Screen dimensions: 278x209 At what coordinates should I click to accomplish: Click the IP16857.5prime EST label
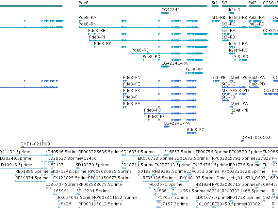click(x=179, y=152)
